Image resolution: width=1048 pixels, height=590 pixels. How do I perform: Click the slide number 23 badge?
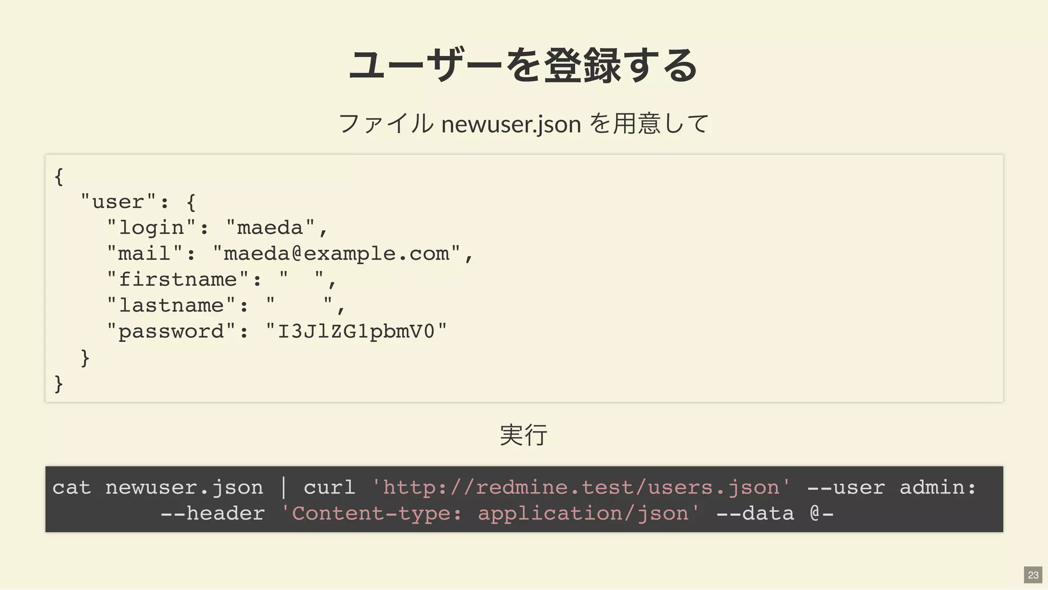[1033, 575]
